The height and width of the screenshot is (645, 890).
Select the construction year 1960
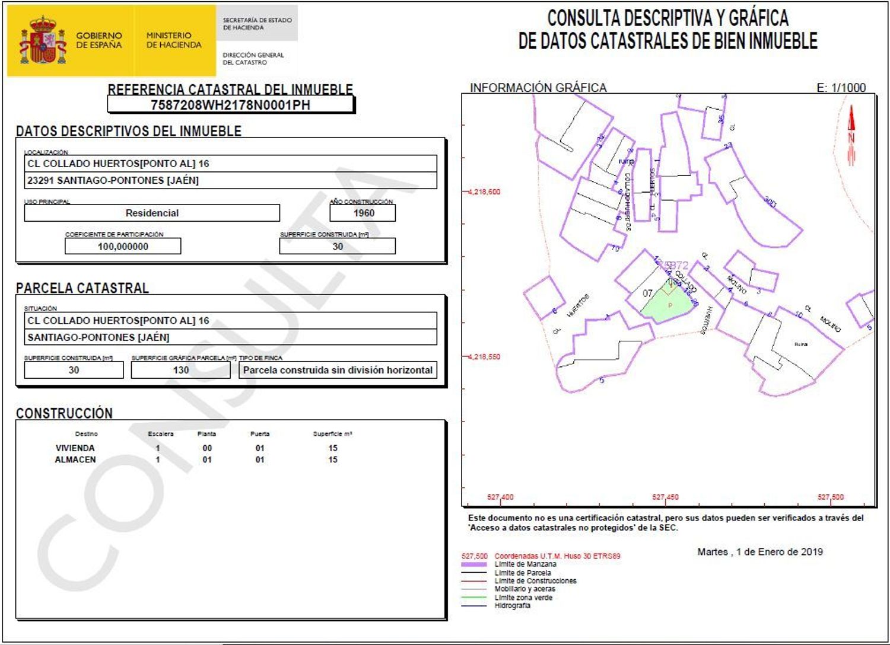click(364, 213)
